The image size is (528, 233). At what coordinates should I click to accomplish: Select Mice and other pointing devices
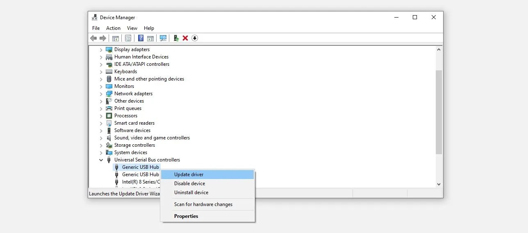(149, 79)
